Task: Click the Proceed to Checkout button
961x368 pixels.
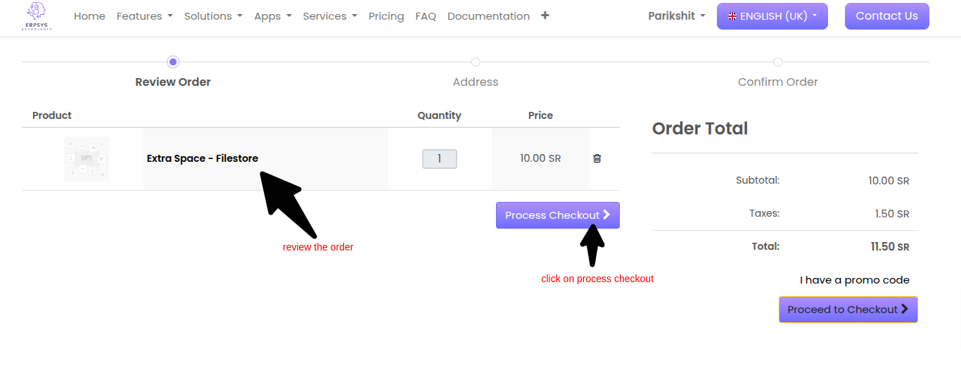Action: pyautogui.click(x=848, y=310)
